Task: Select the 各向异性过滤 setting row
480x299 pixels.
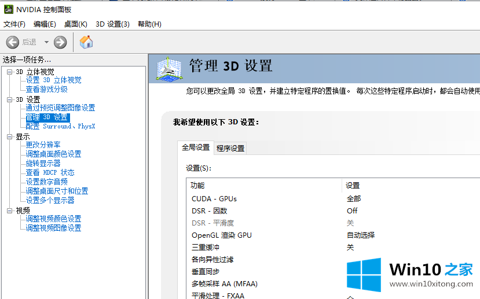Action: point(333,260)
